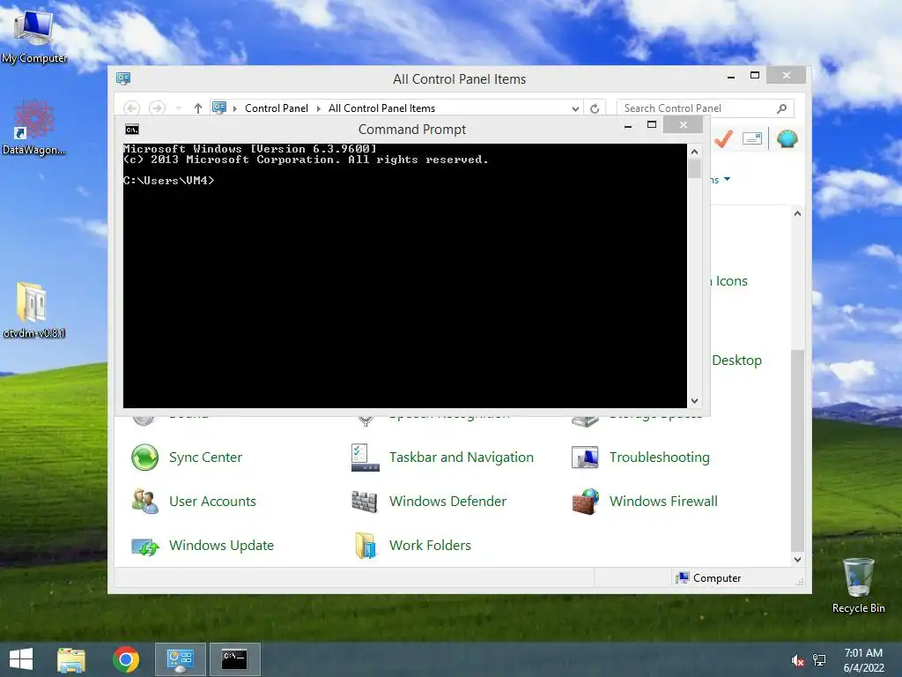Screen dimensions: 902x677
Task: Open Taskbar and Navigation link
Action: pos(462,458)
